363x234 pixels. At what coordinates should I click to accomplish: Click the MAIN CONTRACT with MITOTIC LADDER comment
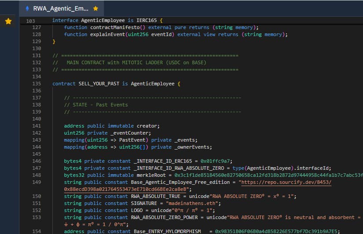coord(136,62)
